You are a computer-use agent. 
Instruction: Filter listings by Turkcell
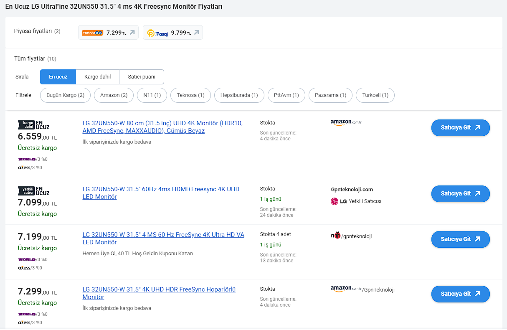[x=375, y=95]
